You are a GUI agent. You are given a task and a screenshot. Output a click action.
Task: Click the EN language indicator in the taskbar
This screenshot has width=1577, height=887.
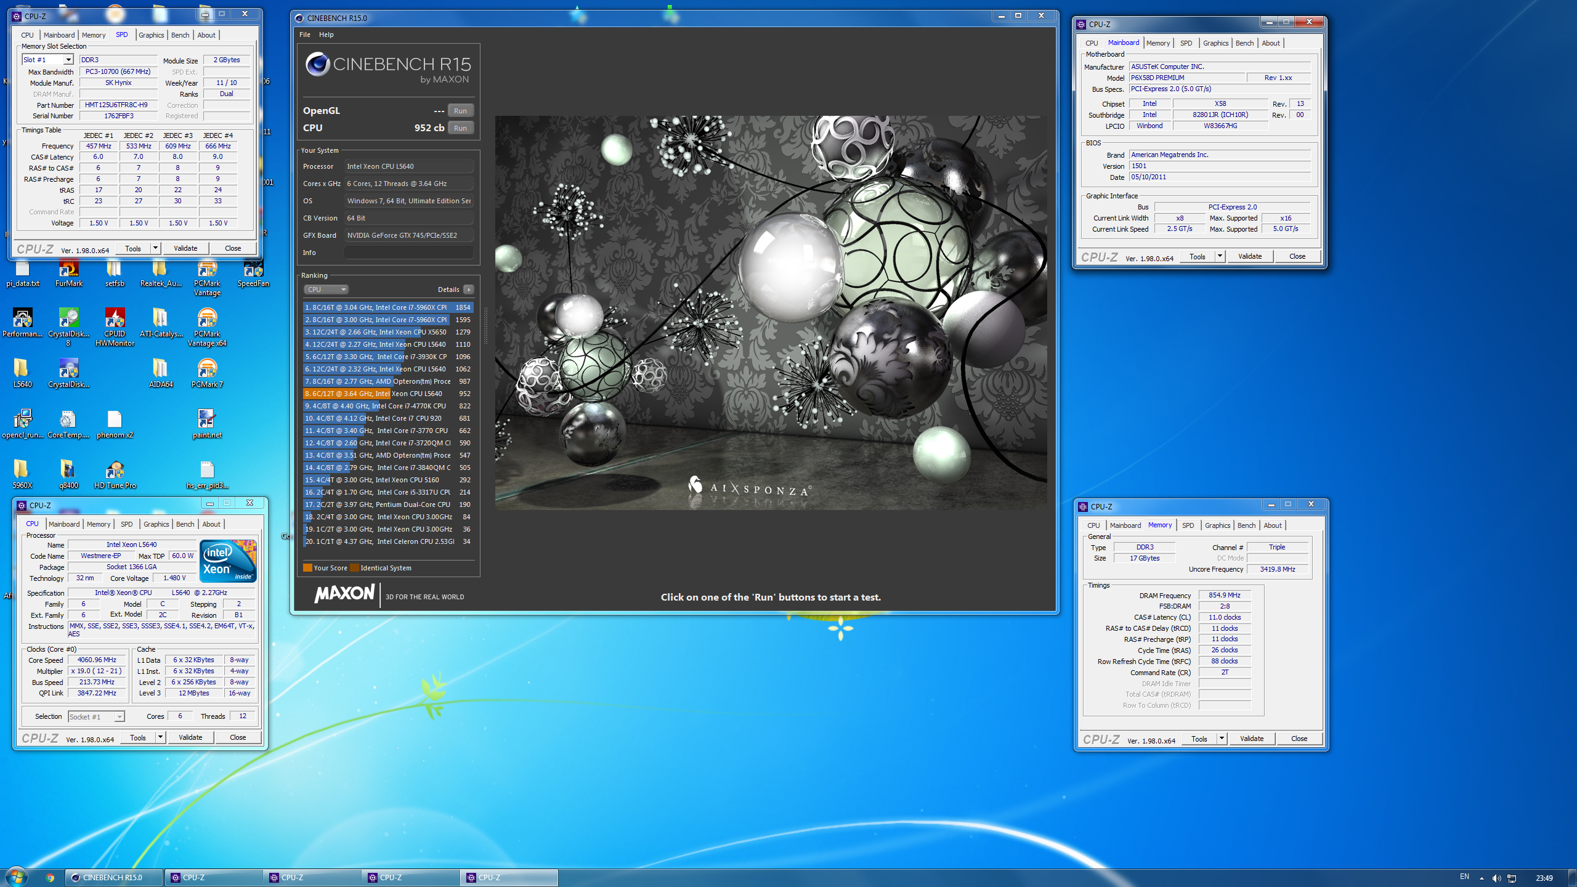[x=1464, y=877]
